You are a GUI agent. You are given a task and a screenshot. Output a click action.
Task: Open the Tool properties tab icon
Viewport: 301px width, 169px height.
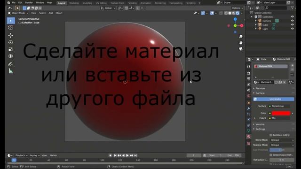tap(249, 66)
